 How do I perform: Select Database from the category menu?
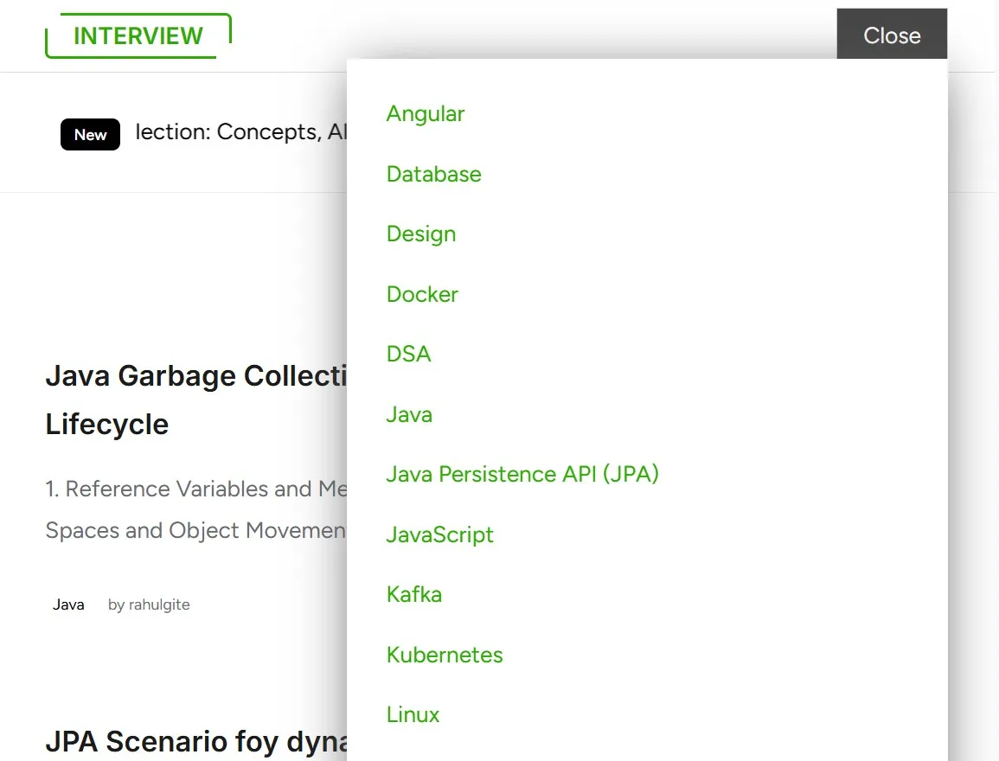[x=434, y=174]
